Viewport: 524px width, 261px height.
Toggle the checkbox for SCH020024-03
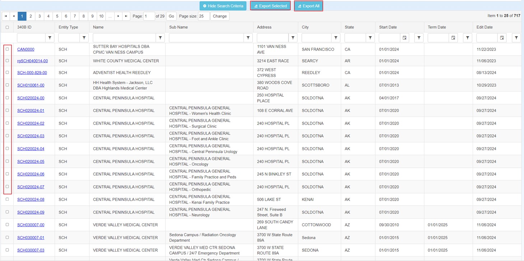click(7, 136)
